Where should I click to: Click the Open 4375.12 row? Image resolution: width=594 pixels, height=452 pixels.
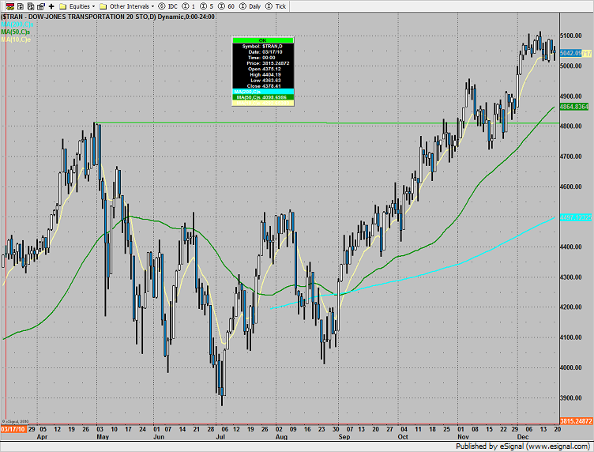[x=265, y=69]
